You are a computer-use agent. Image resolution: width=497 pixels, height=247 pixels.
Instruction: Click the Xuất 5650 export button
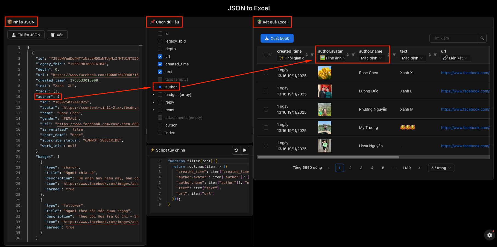[x=277, y=38]
